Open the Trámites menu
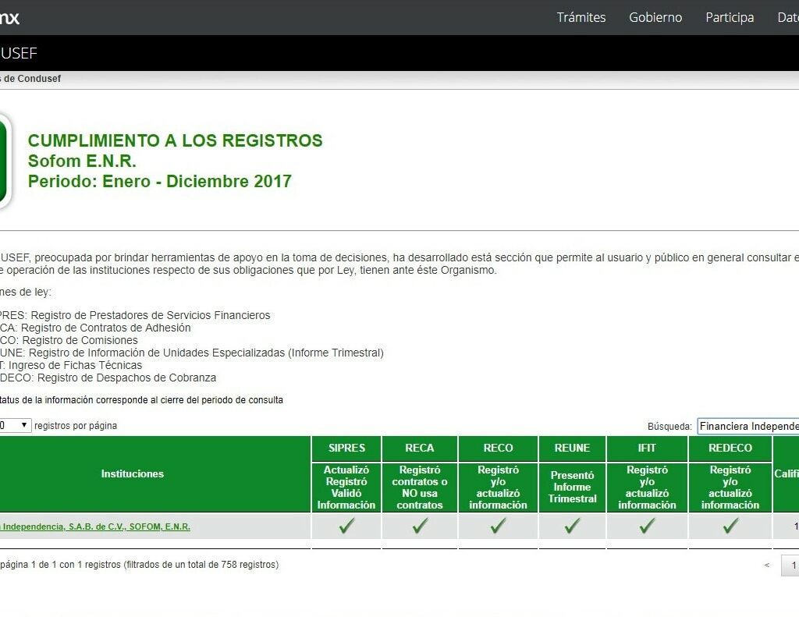 coord(581,17)
